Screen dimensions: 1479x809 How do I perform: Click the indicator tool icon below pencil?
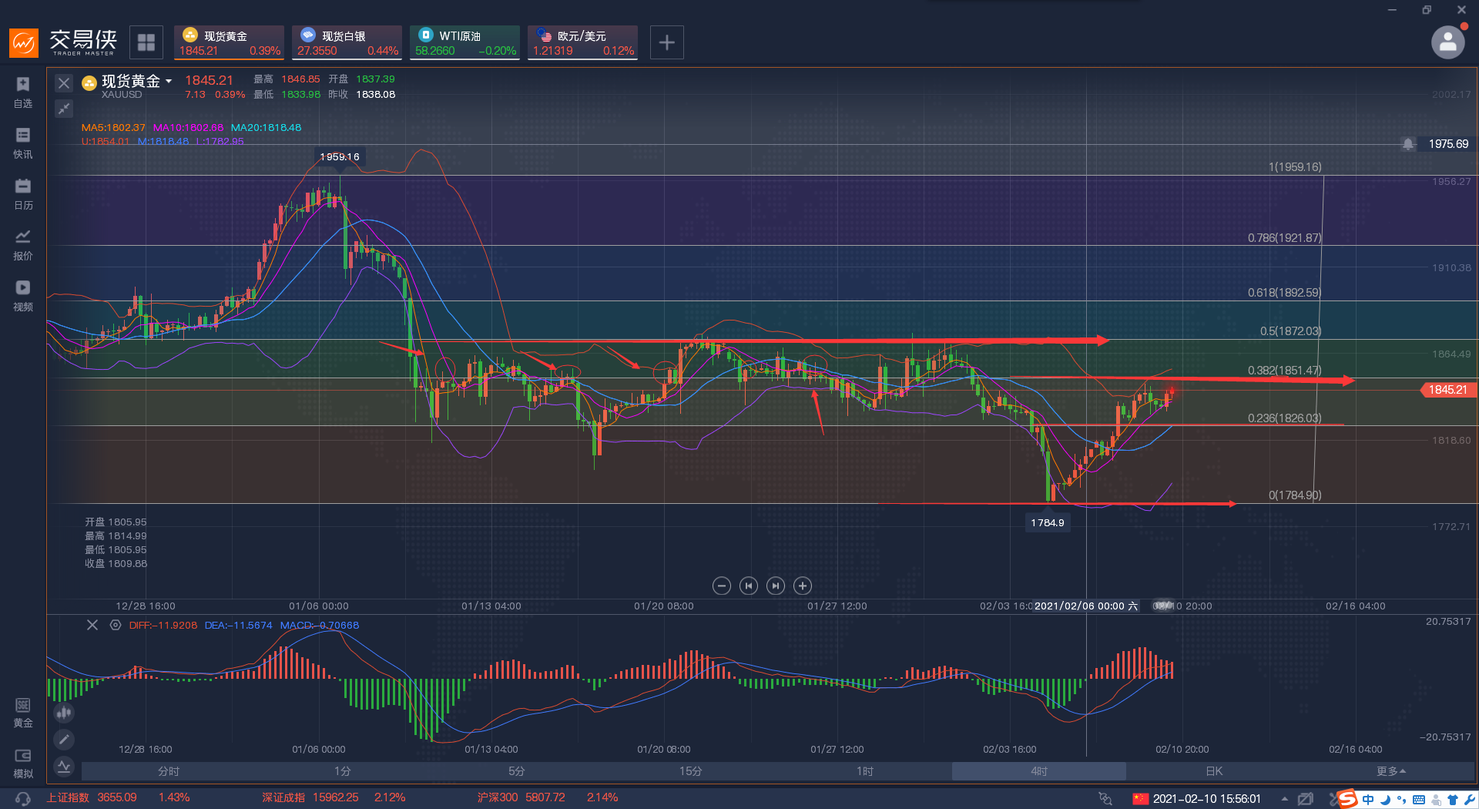point(64,766)
